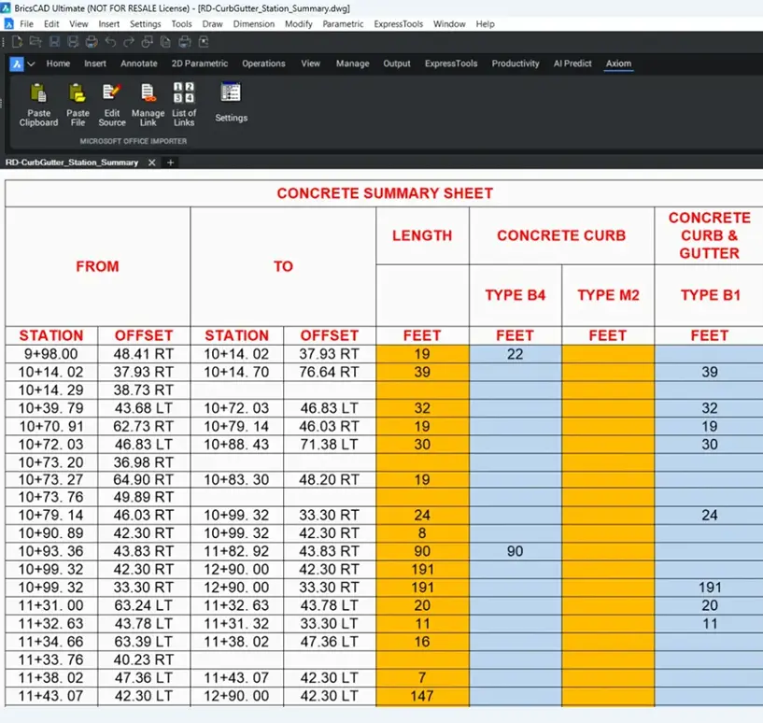The width and height of the screenshot is (763, 723).
Task: Click the Undo arrow in the toolbar
Action: (x=111, y=42)
